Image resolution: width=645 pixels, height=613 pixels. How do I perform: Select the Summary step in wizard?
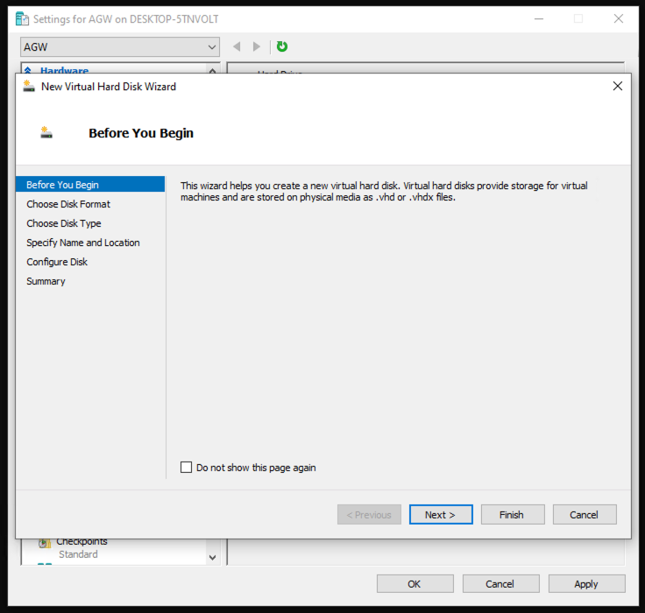point(46,281)
